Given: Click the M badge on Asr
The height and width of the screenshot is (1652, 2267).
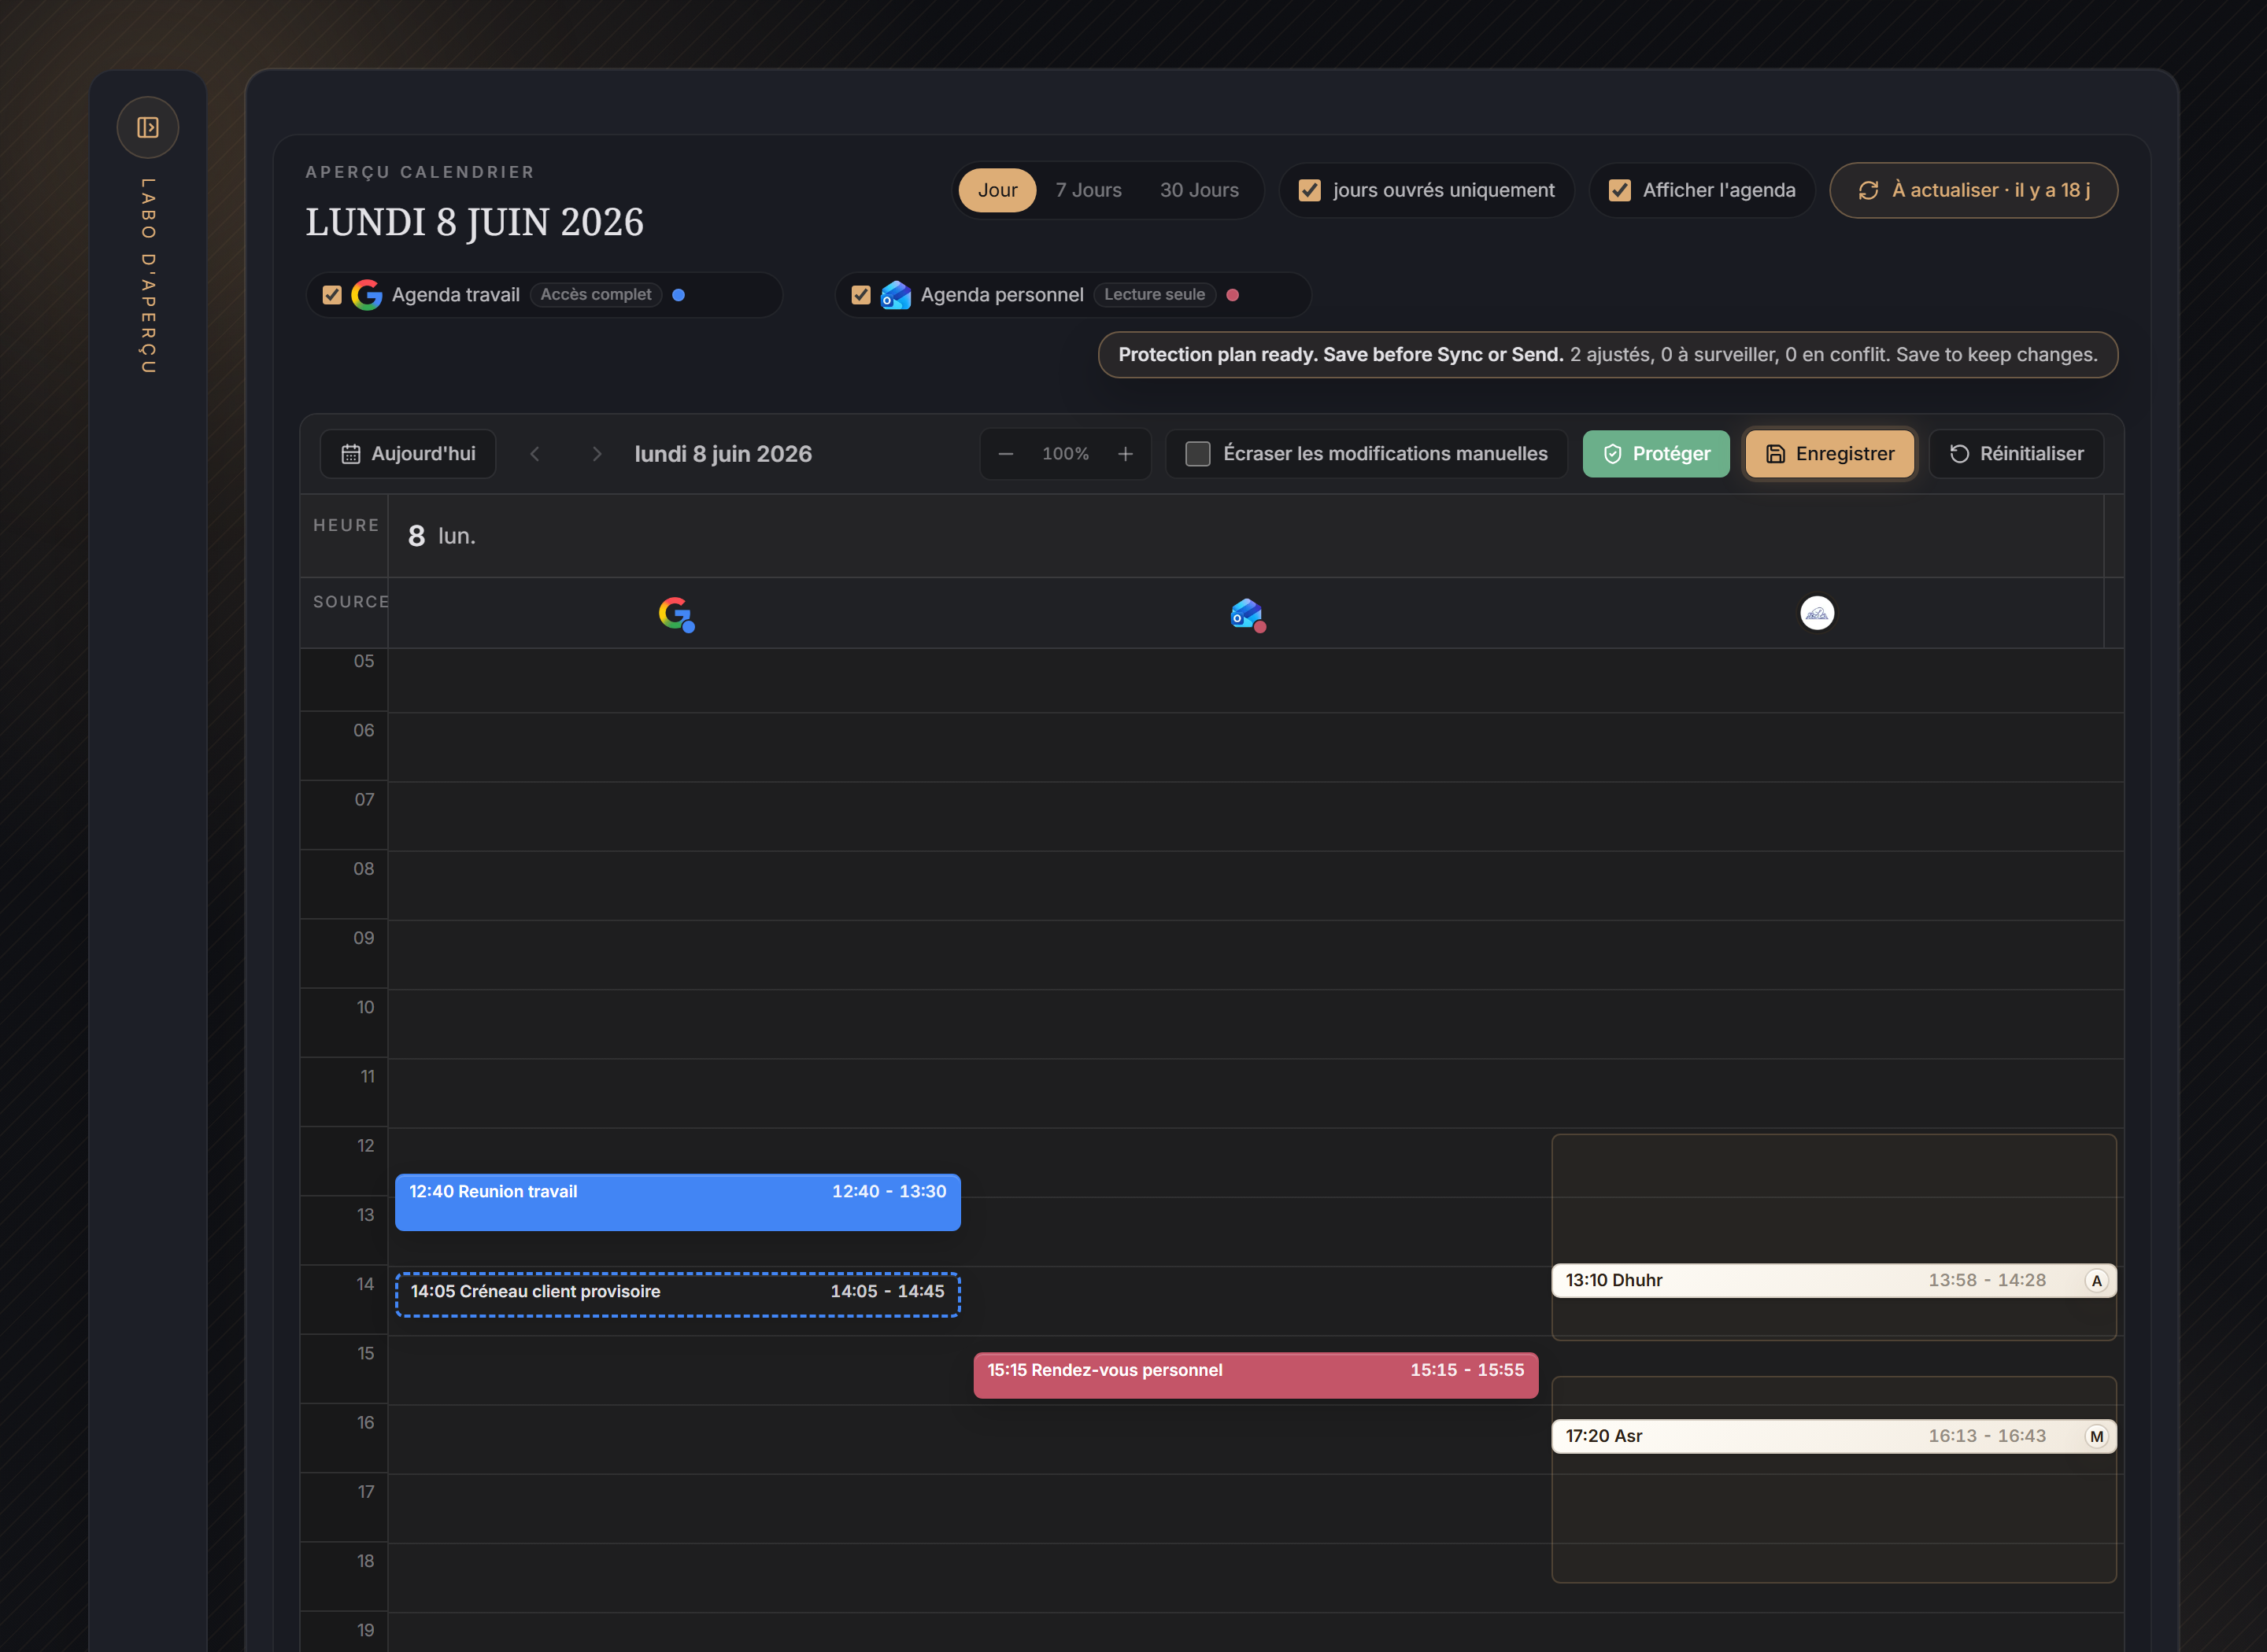Looking at the screenshot, I should (x=2097, y=1436).
